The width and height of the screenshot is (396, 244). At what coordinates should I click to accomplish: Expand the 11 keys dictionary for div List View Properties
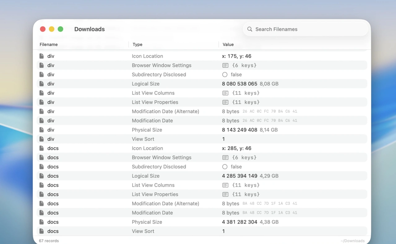(225, 102)
